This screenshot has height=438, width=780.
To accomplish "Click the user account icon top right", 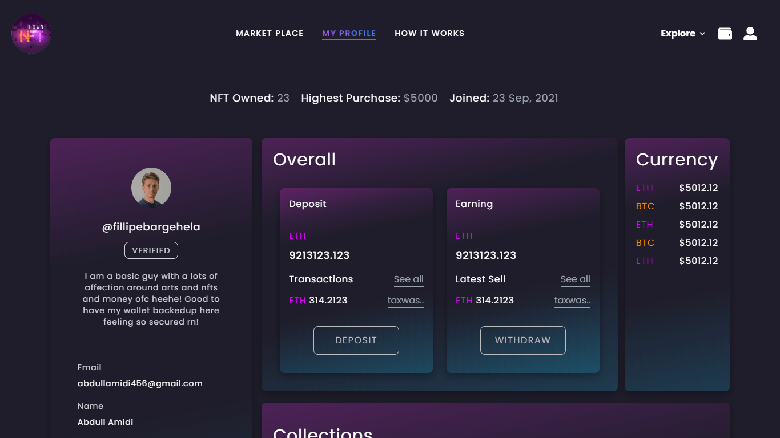I will point(750,33).
